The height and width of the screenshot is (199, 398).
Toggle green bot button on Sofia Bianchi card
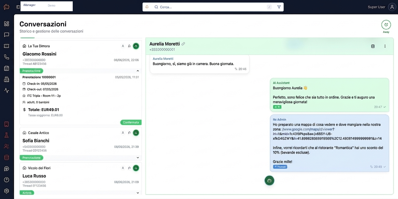pos(136,133)
